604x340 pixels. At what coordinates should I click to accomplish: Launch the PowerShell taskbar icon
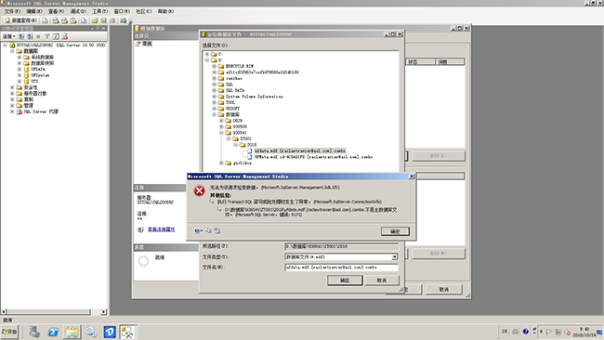(53, 332)
